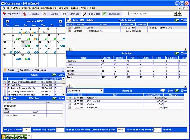
Task: Click the Weigh In scale icon
Action: point(18,70)
